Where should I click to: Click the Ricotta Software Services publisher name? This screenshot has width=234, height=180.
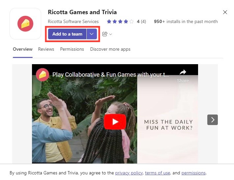(x=73, y=21)
